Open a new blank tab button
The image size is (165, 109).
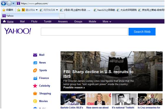pyautogui.click(x=62, y=16)
